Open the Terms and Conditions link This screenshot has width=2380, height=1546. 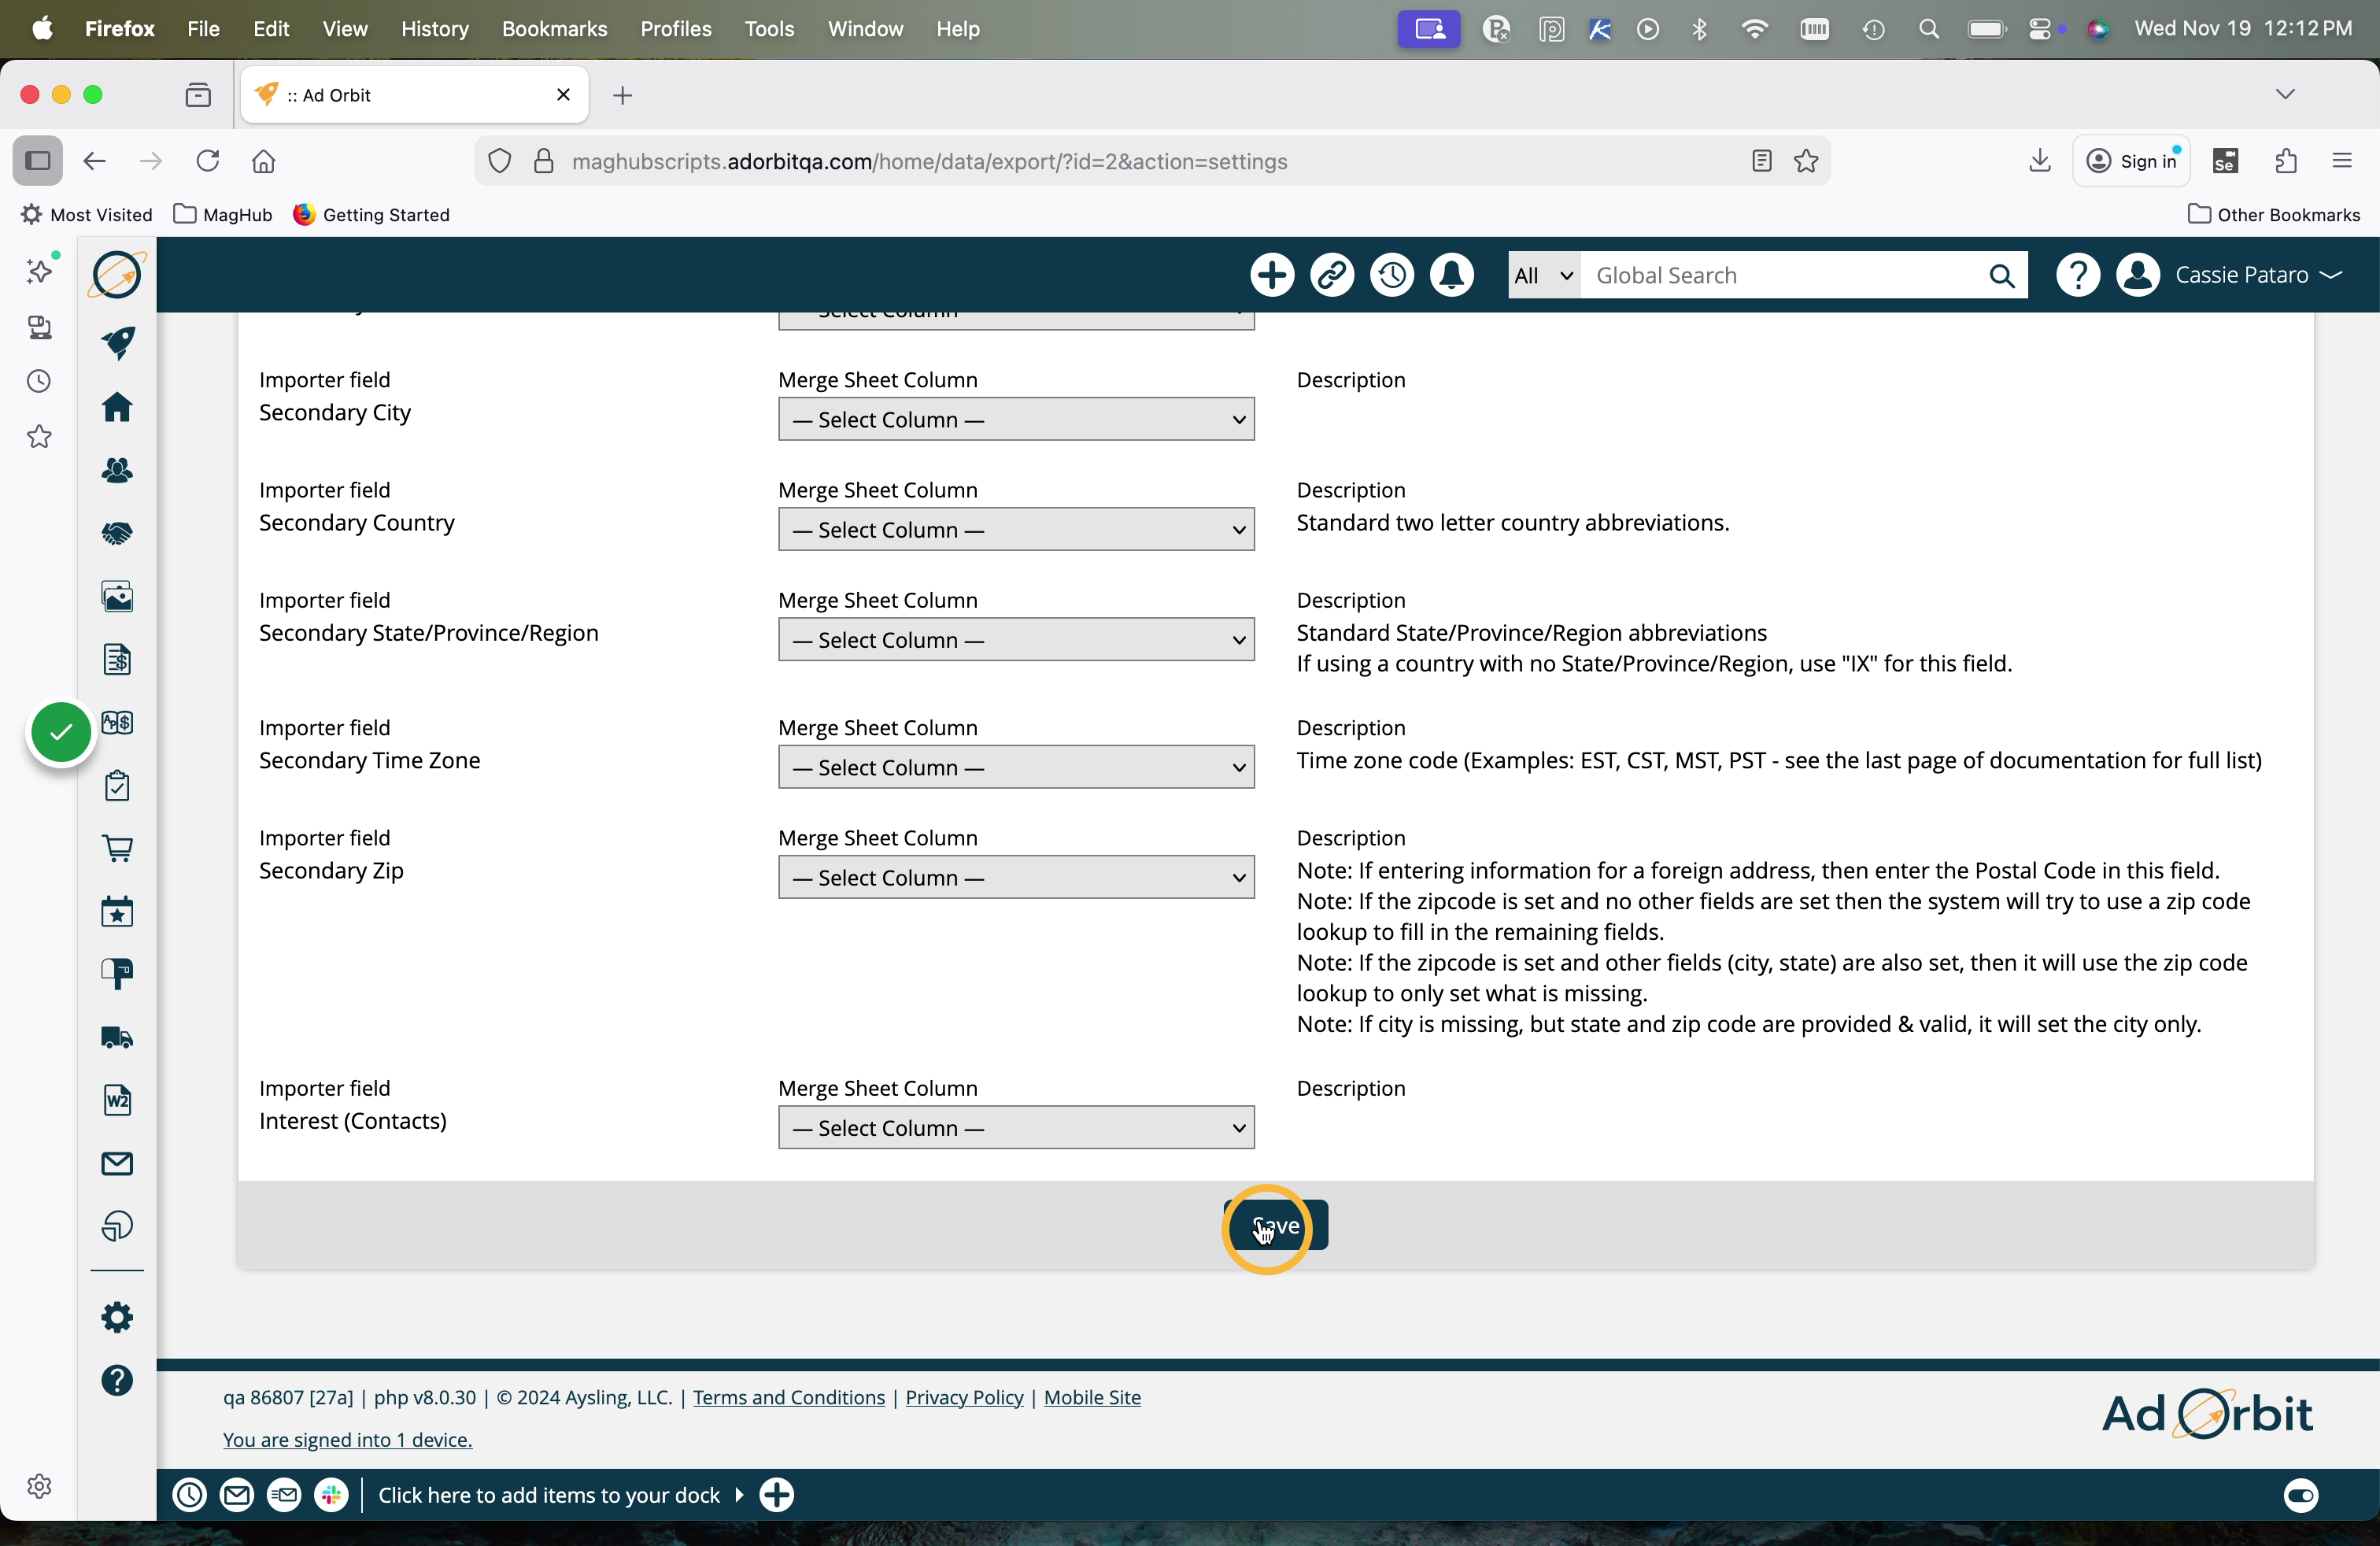(788, 1397)
